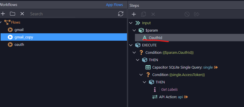Collapse the Input node
Image resolution: width=244 pixels, height=107 pixels.
pos(131,23)
